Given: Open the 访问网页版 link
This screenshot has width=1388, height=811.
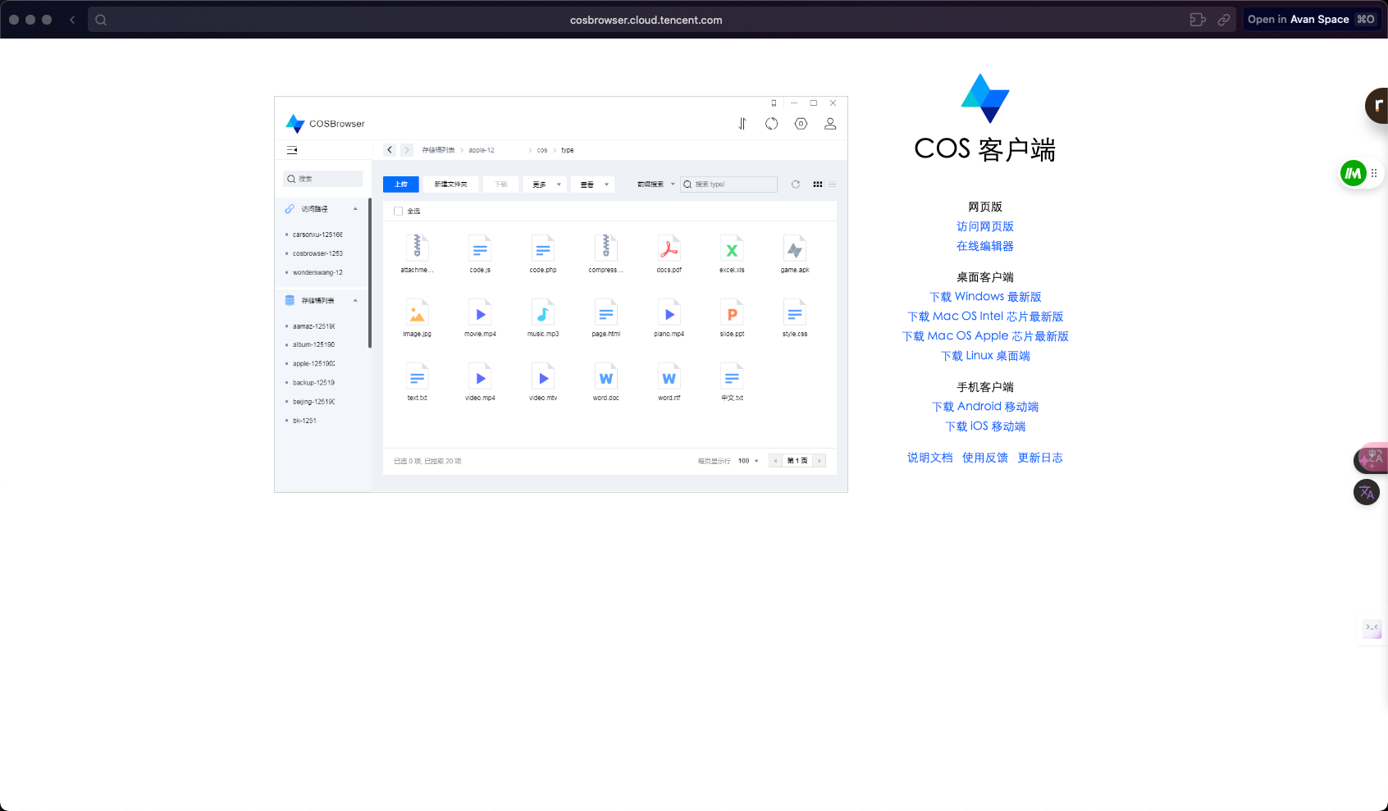Looking at the screenshot, I should (985, 226).
